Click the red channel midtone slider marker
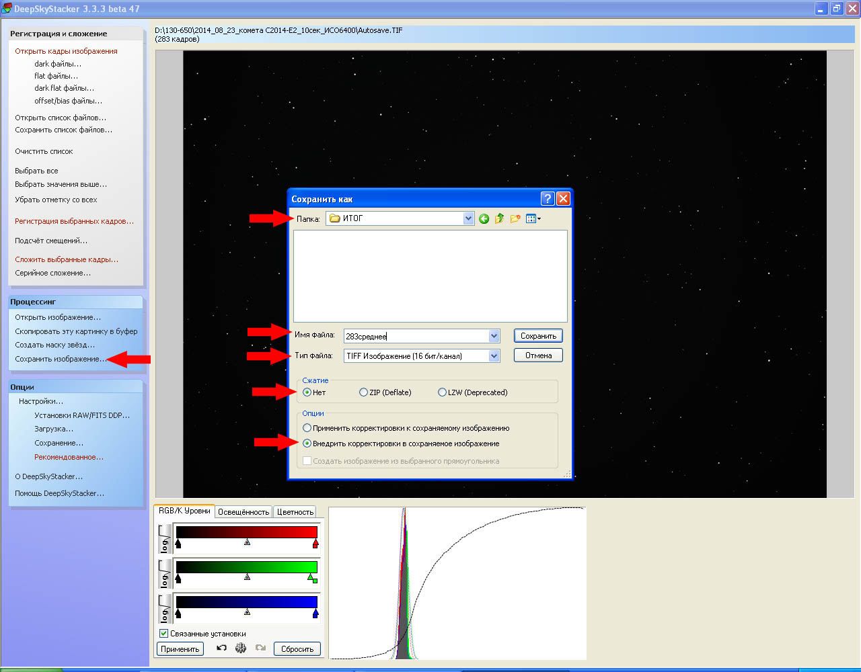Screen dimensions: 861x672 point(247,542)
